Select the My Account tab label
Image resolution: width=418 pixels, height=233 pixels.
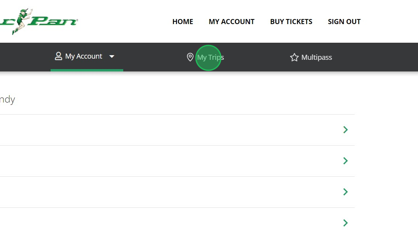point(84,56)
